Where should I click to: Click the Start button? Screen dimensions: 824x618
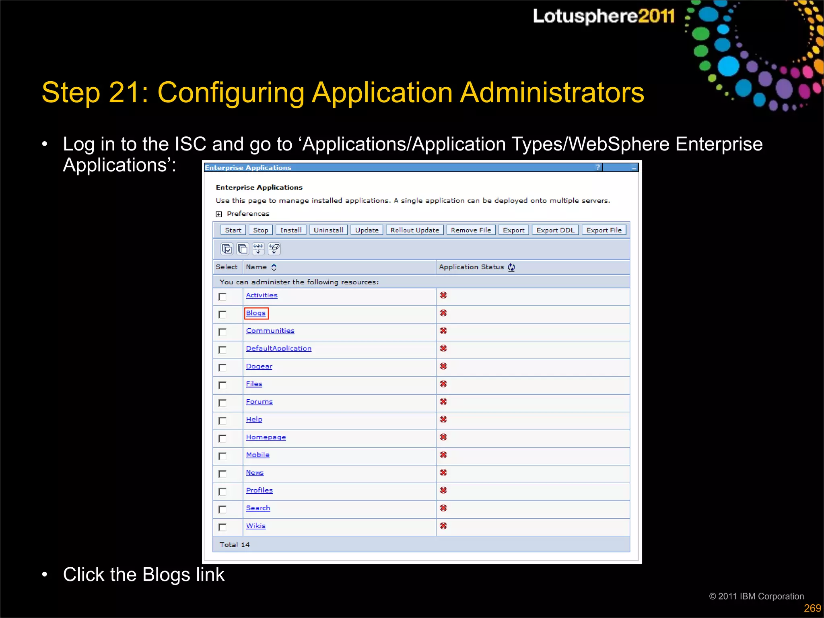[x=233, y=230]
